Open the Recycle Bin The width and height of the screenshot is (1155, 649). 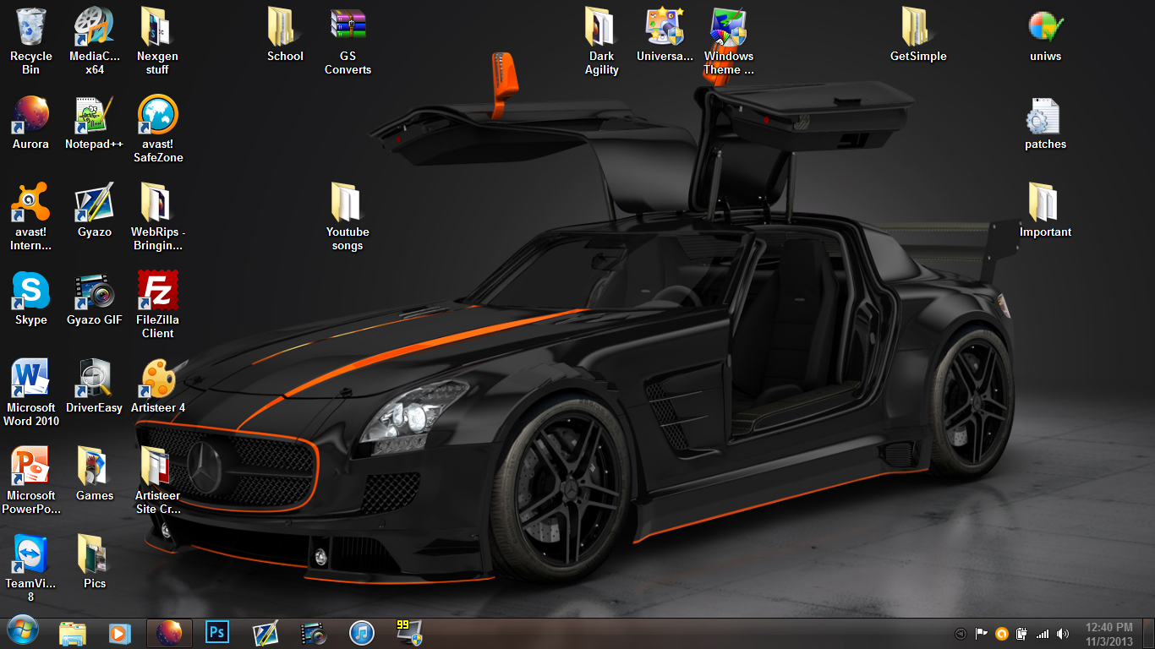pos(31,40)
